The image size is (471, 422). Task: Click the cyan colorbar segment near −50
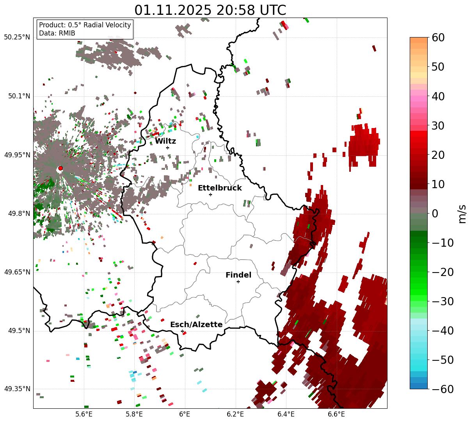tap(419, 363)
